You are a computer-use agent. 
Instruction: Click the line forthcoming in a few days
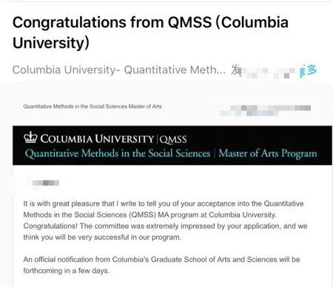tap(67, 271)
